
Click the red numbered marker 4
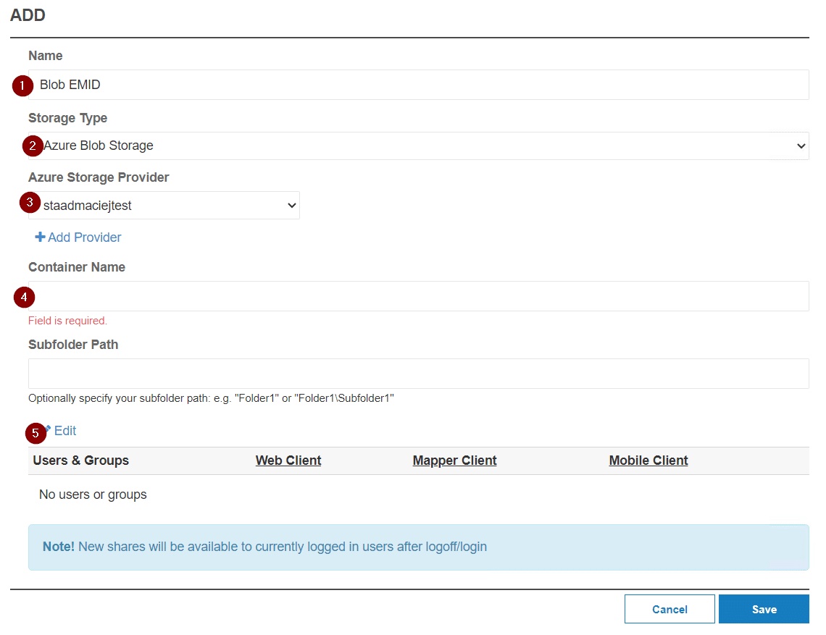click(x=24, y=296)
